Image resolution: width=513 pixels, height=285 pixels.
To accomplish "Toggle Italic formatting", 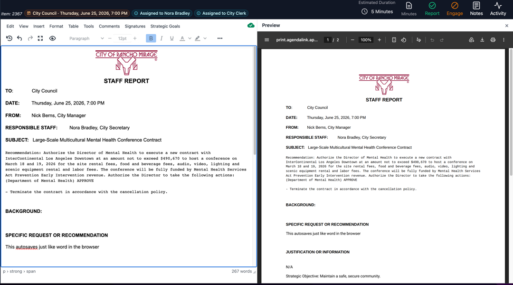I will pos(161,38).
